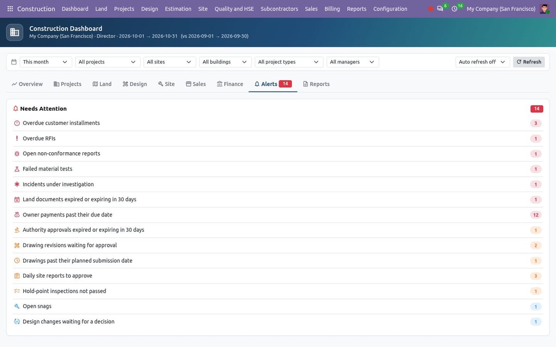Open Daily site reports to approve
This screenshot has width=556, height=347.
(278, 276)
